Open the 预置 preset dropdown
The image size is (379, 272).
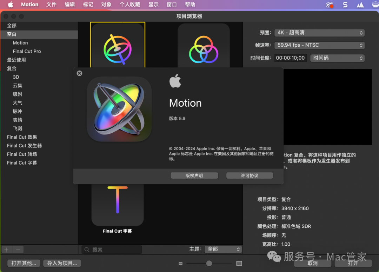point(319,33)
